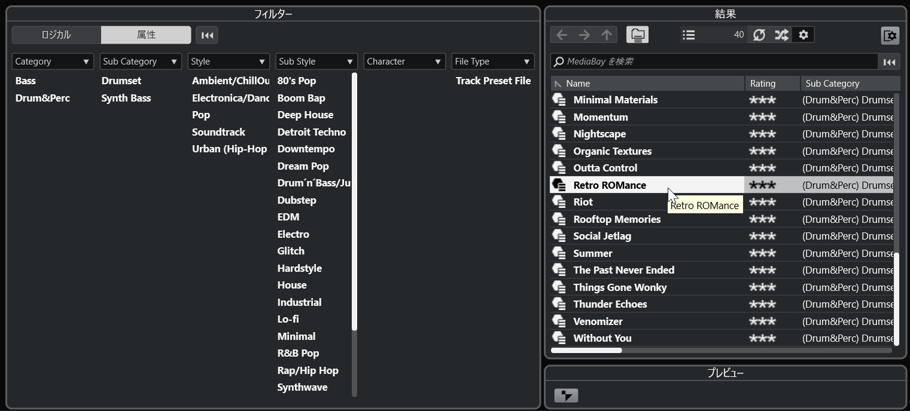Open the Style column dropdown
Screen dimensions: 910x411
pyautogui.click(x=229, y=62)
